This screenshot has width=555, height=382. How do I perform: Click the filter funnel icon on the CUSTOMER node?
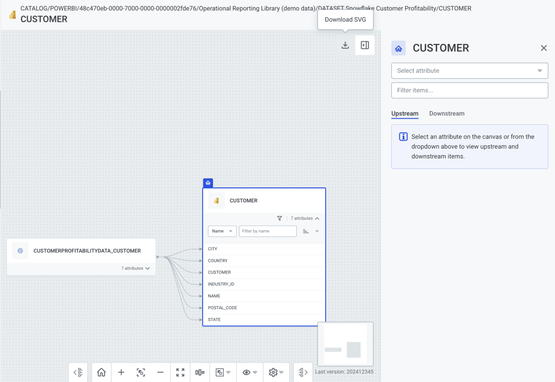(x=280, y=218)
